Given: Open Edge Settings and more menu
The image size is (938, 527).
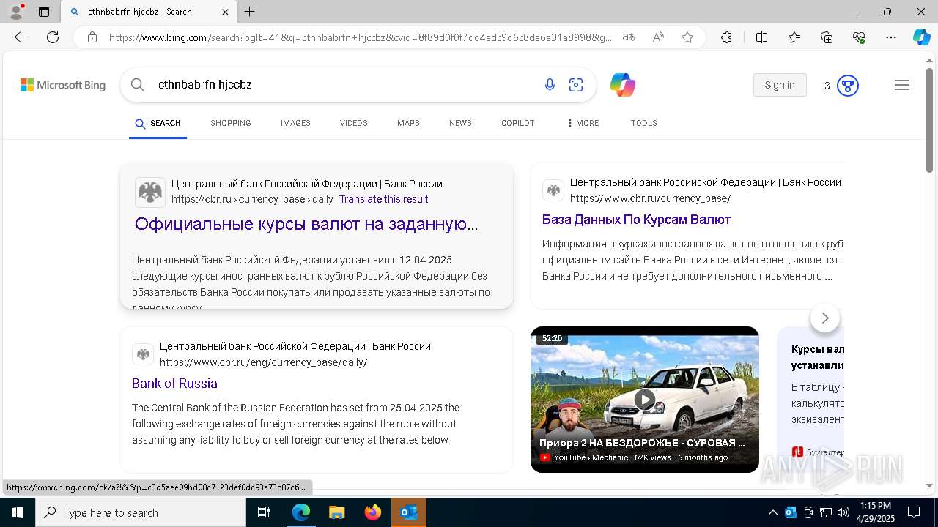Looking at the screenshot, I should [891, 37].
